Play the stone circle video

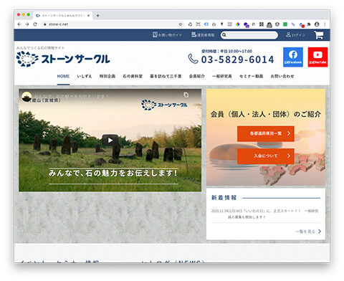(110, 140)
